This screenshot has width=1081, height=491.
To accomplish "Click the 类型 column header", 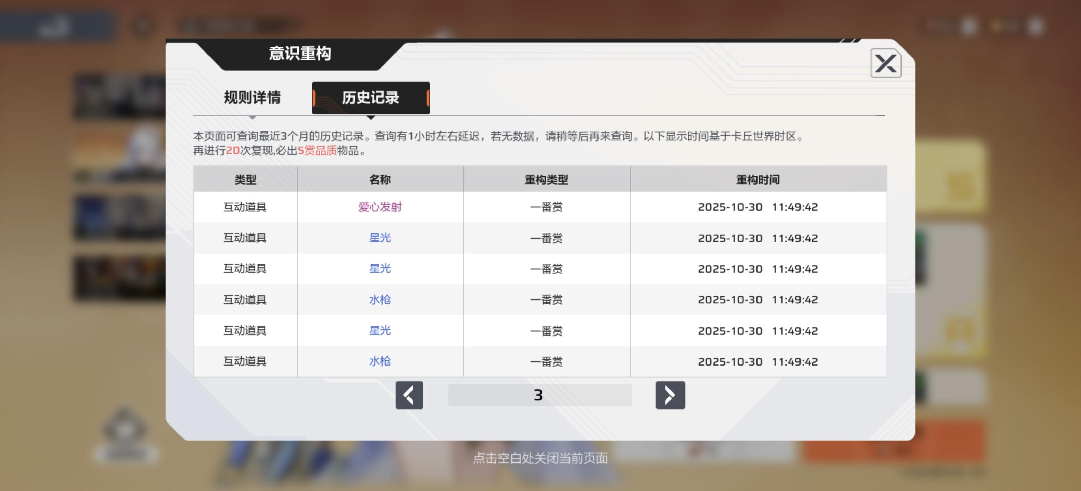I will [245, 179].
